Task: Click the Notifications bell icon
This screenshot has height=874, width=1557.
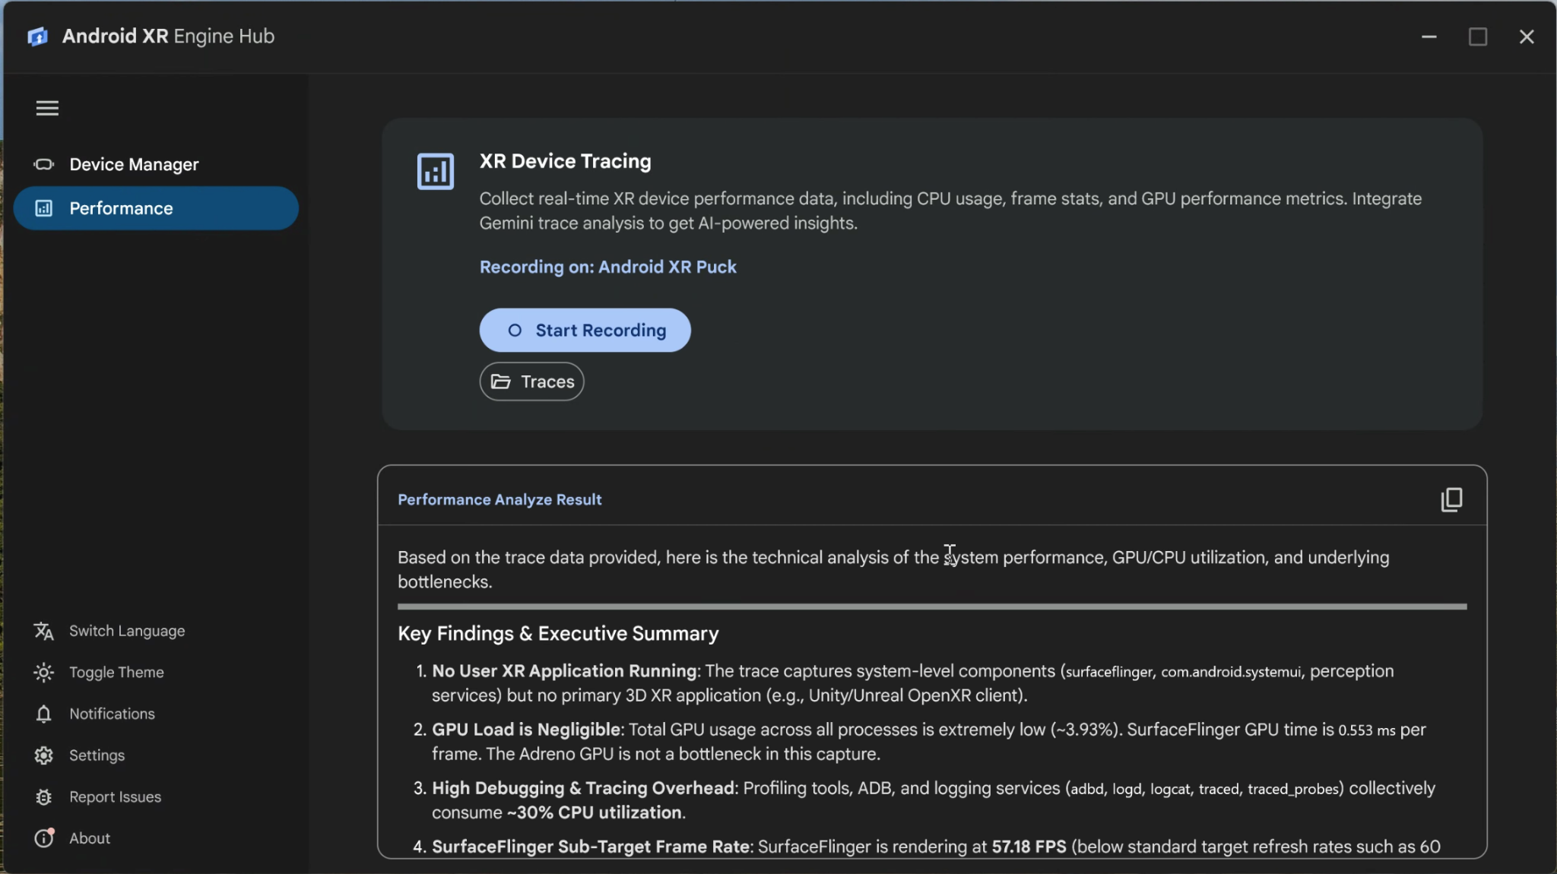Action: (44, 714)
